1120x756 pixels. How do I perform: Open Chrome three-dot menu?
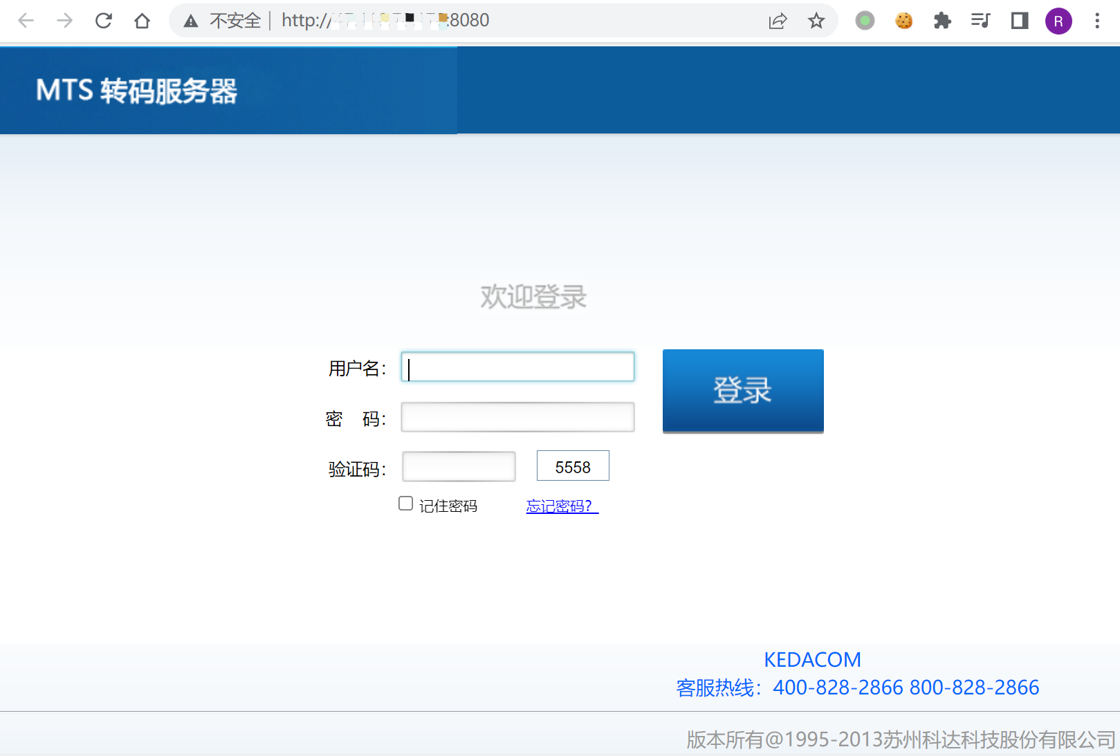[x=1097, y=21]
